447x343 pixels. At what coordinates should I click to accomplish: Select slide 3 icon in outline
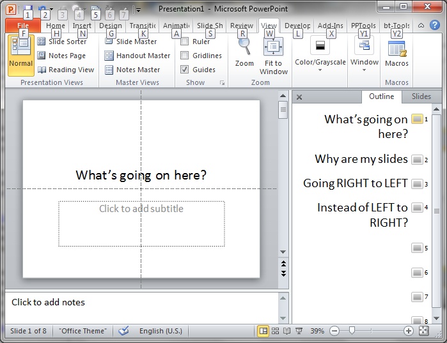tap(417, 183)
